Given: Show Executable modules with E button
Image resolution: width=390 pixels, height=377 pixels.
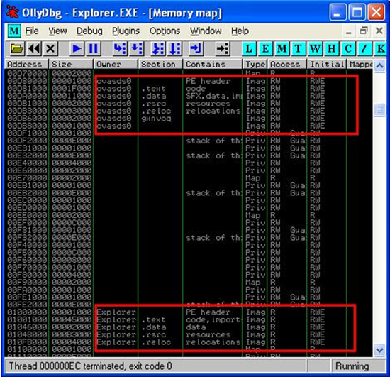Looking at the screenshot, I should click(265, 48).
